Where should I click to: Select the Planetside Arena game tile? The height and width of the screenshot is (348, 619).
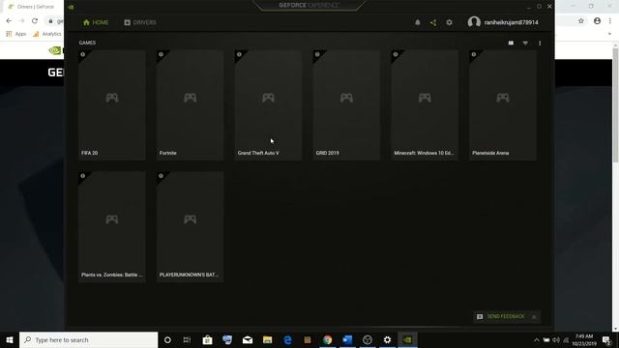point(503,105)
